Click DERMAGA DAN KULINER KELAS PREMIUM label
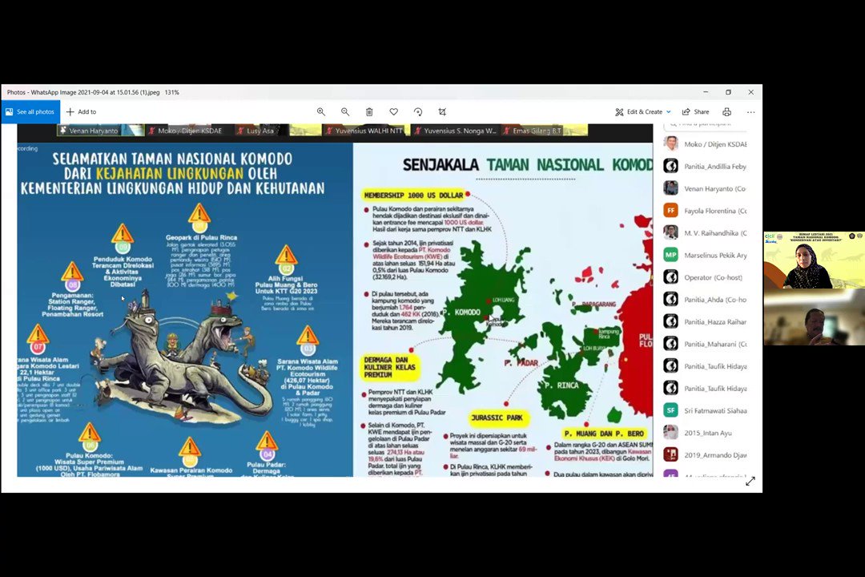Viewport: 865px width, 577px height. click(389, 367)
